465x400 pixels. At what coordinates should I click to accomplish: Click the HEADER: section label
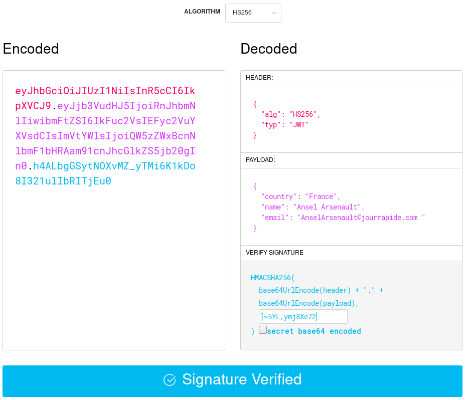[259, 78]
